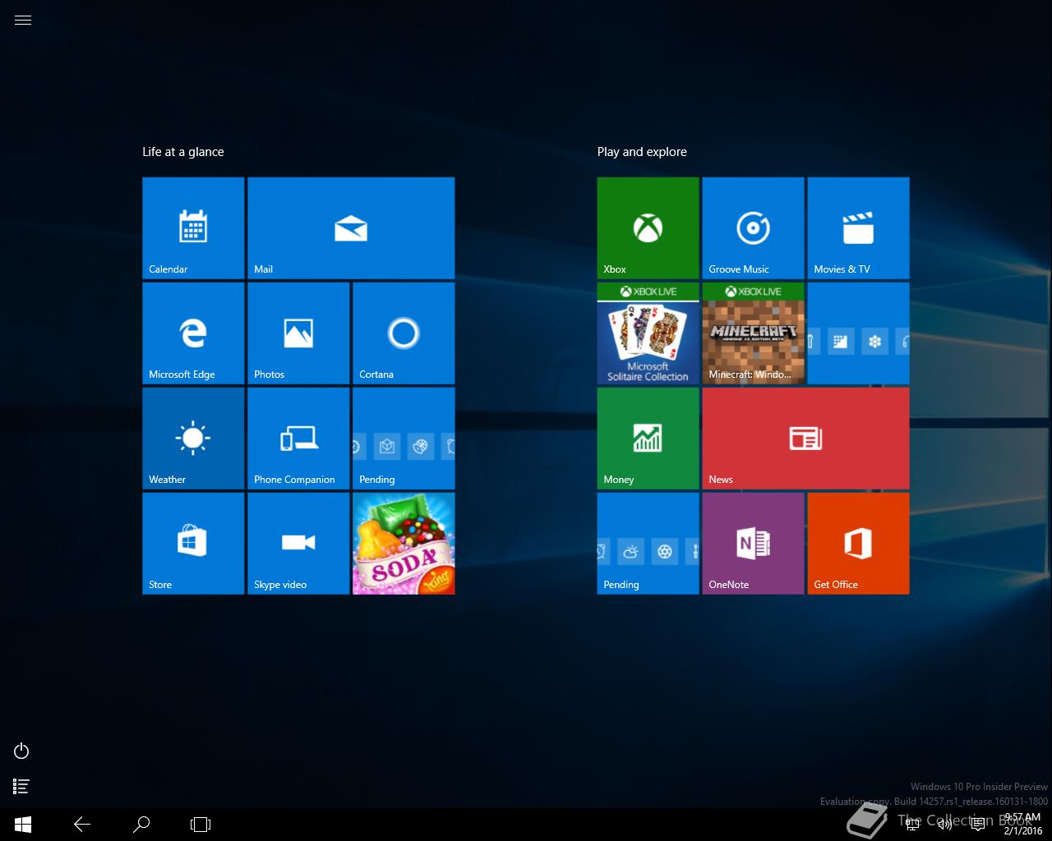Open the Weather tile
This screenshot has height=841, width=1052.
[193, 439]
